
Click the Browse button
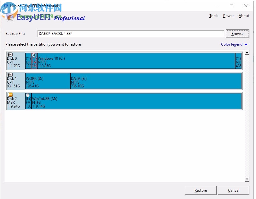pyautogui.click(x=237, y=34)
